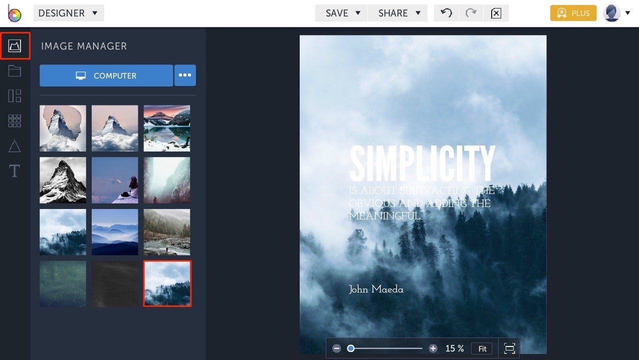Viewport: 639px width, 360px height.
Task: Click the 15 % zoom value
Action: click(455, 348)
